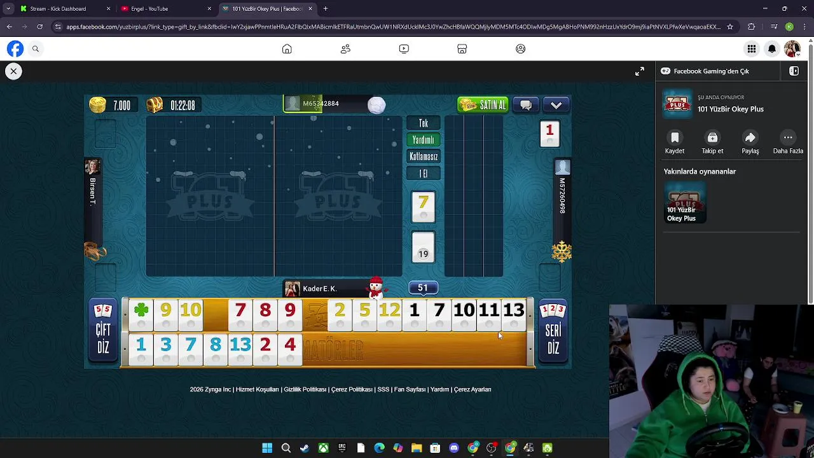Open the in-game chat bubble icon

[x=526, y=105]
